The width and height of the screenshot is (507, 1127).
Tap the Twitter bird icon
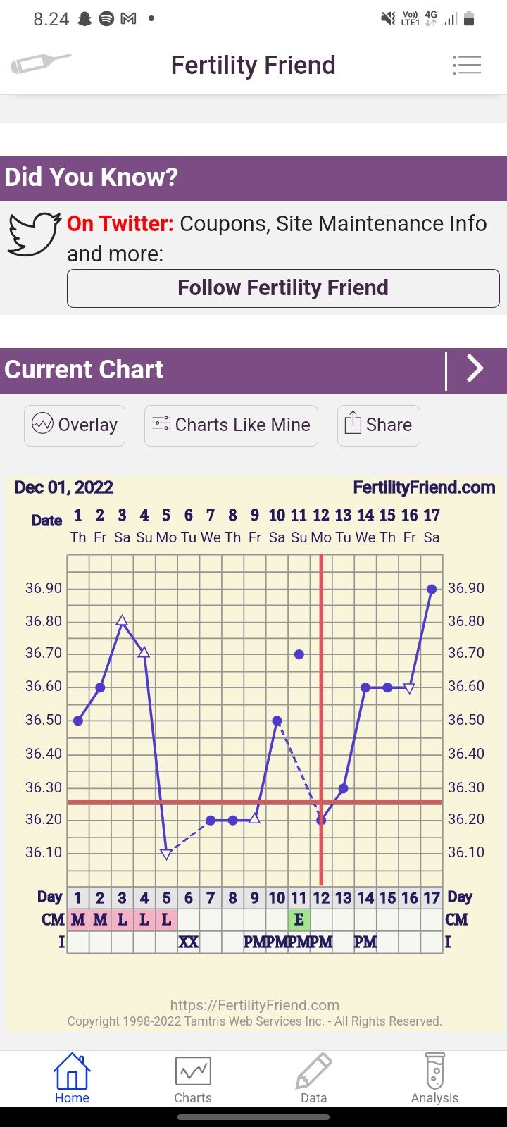click(x=35, y=234)
